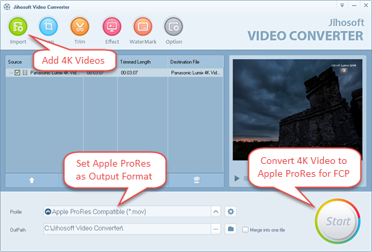Minimize the Jihosoft window
Image resolution: width=372 pixels, height=252 pixels.
tap(354, 5)
